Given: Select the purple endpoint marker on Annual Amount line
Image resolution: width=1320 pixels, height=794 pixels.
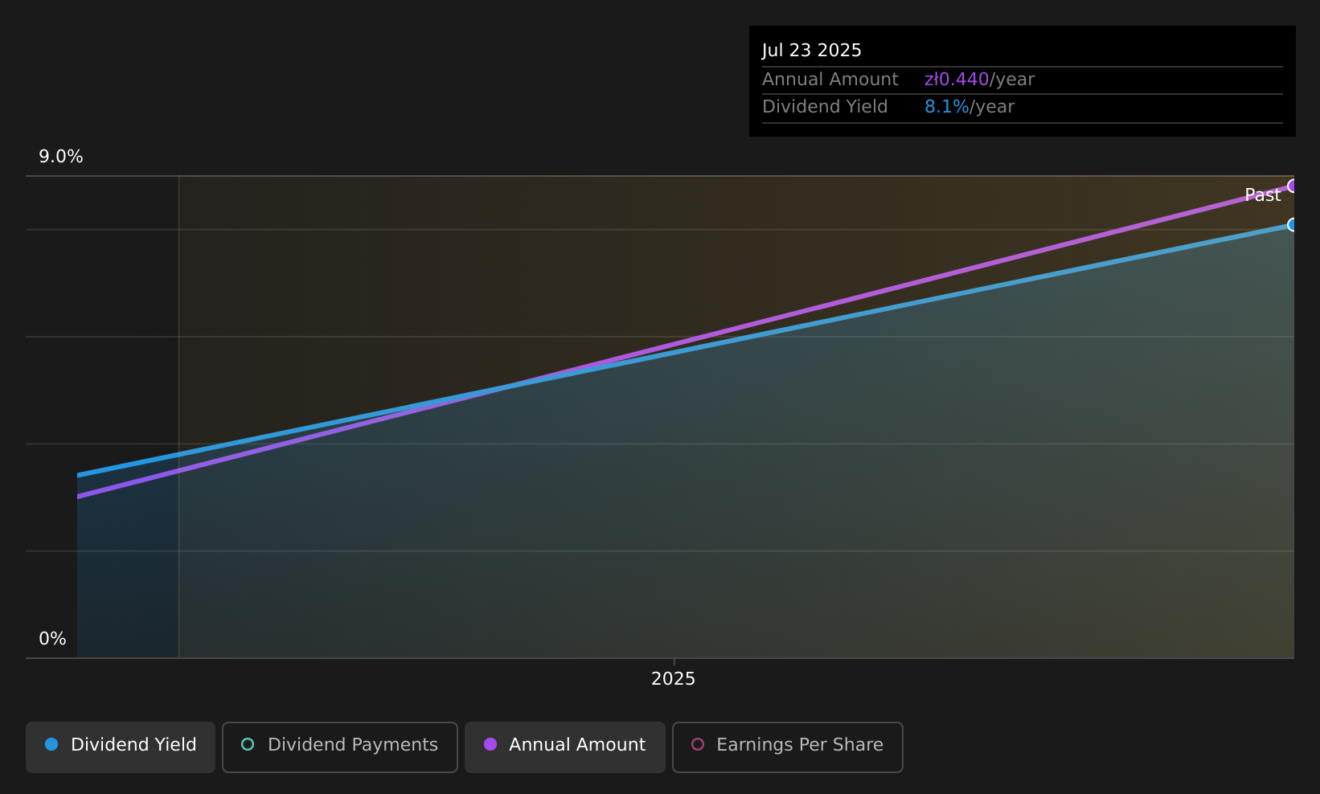Looking at the screenshot, I should point(1293,186).
